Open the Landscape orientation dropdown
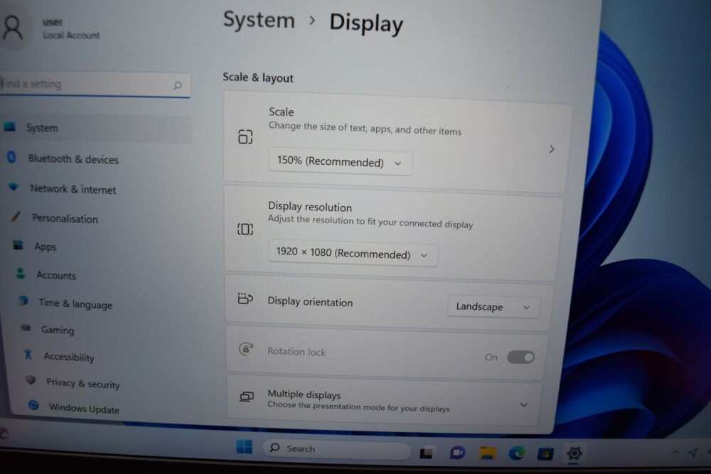This screenshot has width=711, height=474. [494, 307]
